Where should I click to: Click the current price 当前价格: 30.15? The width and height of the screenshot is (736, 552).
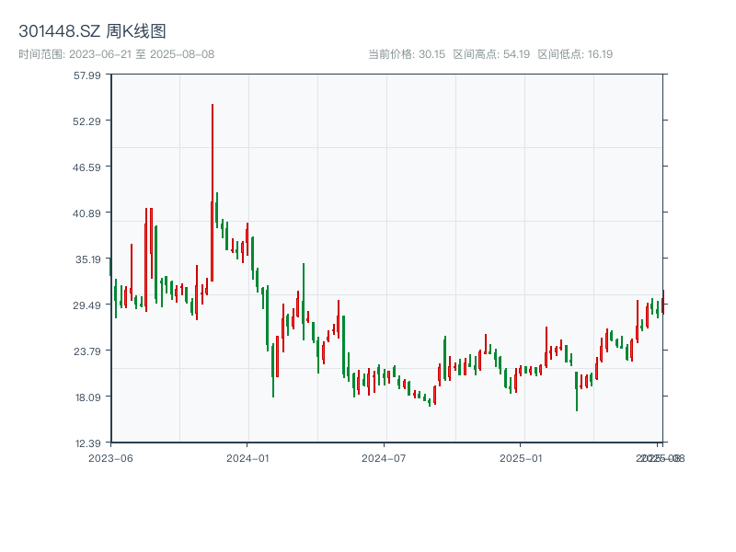407,54
